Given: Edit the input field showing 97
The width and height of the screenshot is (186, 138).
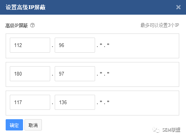Looking at the screenshot, I should (75, 74).
